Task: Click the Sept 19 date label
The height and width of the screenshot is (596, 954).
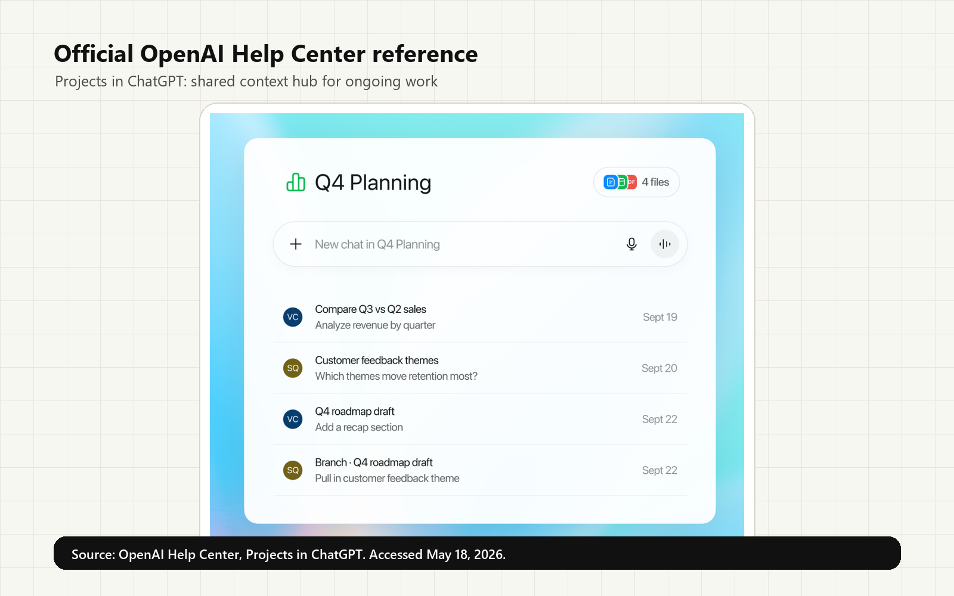Action: click(660, 317)
